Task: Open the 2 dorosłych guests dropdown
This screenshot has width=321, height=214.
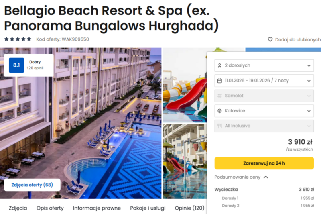Action: tap(264, 65)
